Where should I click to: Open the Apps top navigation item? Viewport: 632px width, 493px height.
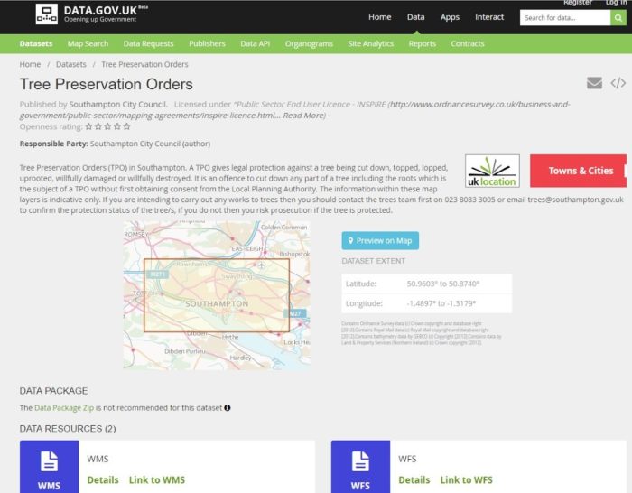(450, 17)
